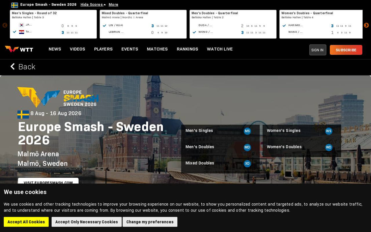Click the 'We use cookies' heading
371x232 pixels.
click(x=25, y=192)
